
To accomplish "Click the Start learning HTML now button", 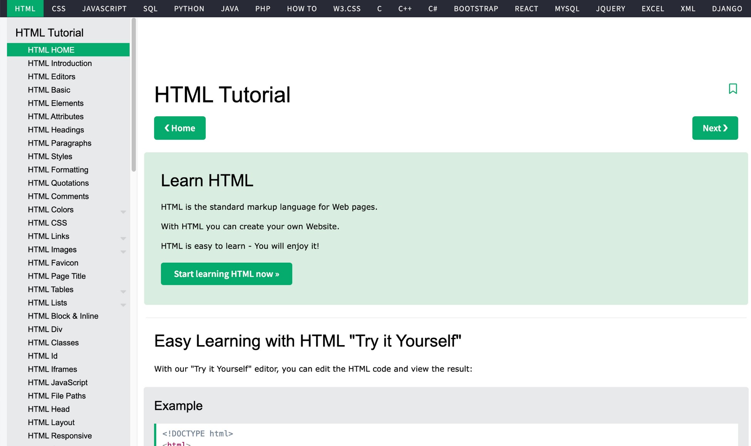I will click(226, 273).
